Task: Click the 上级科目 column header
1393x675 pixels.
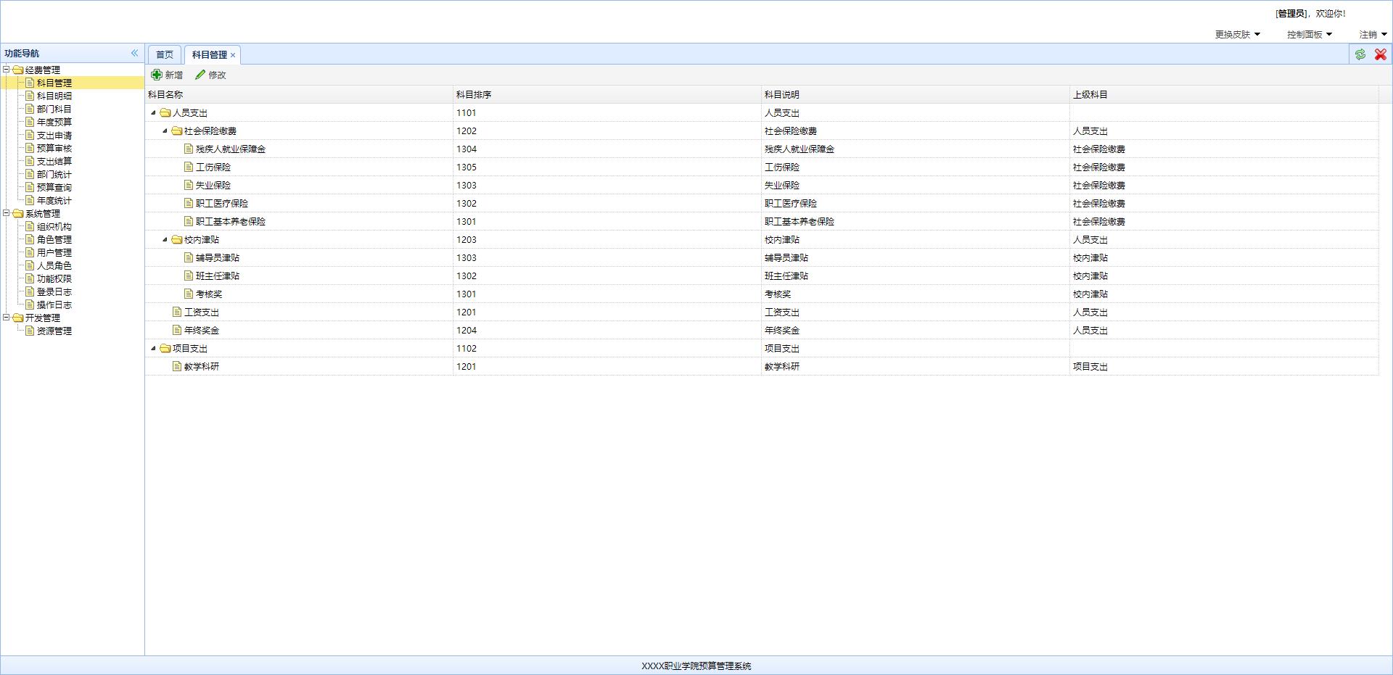Action: [1224, 94]
